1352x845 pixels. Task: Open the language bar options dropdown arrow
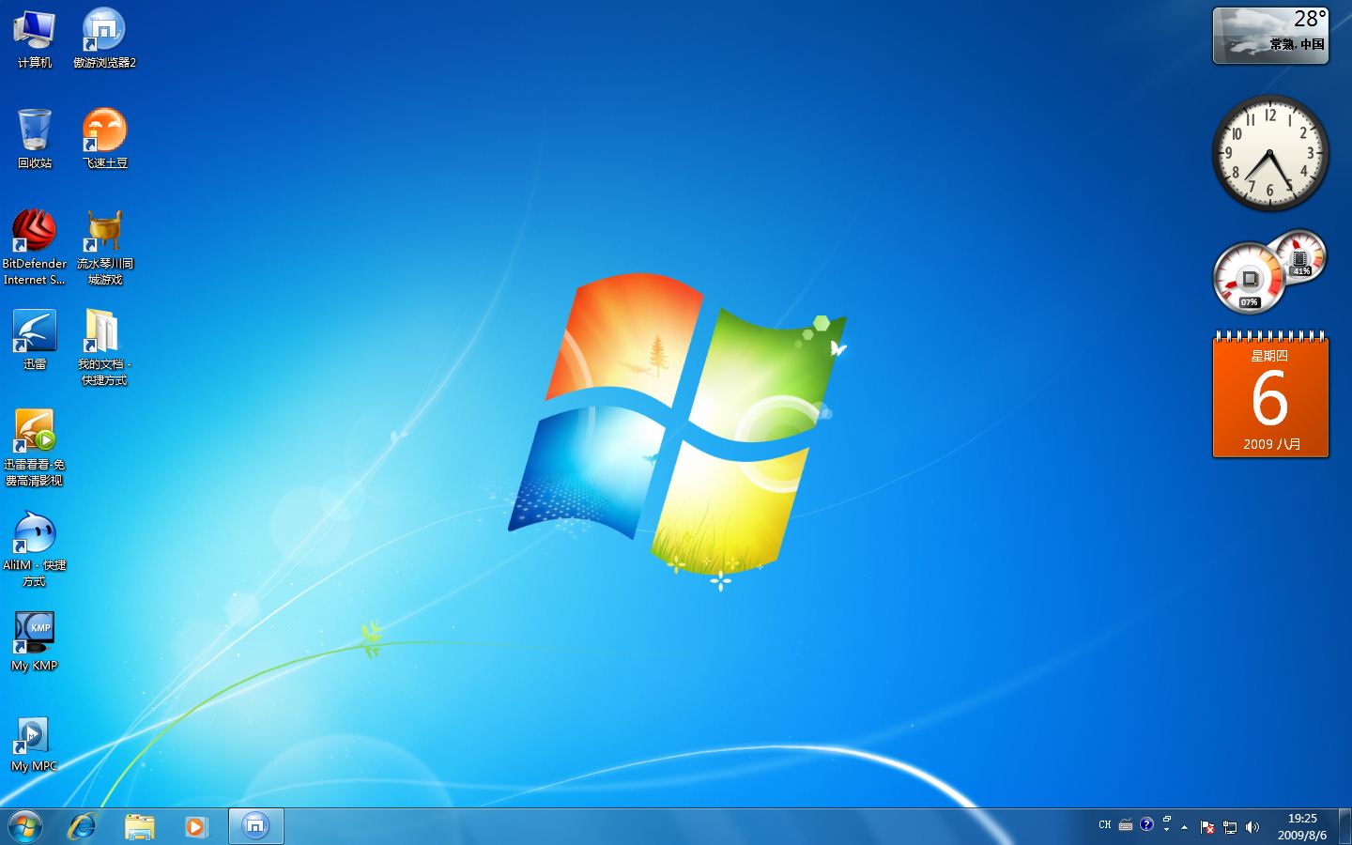1167,831
